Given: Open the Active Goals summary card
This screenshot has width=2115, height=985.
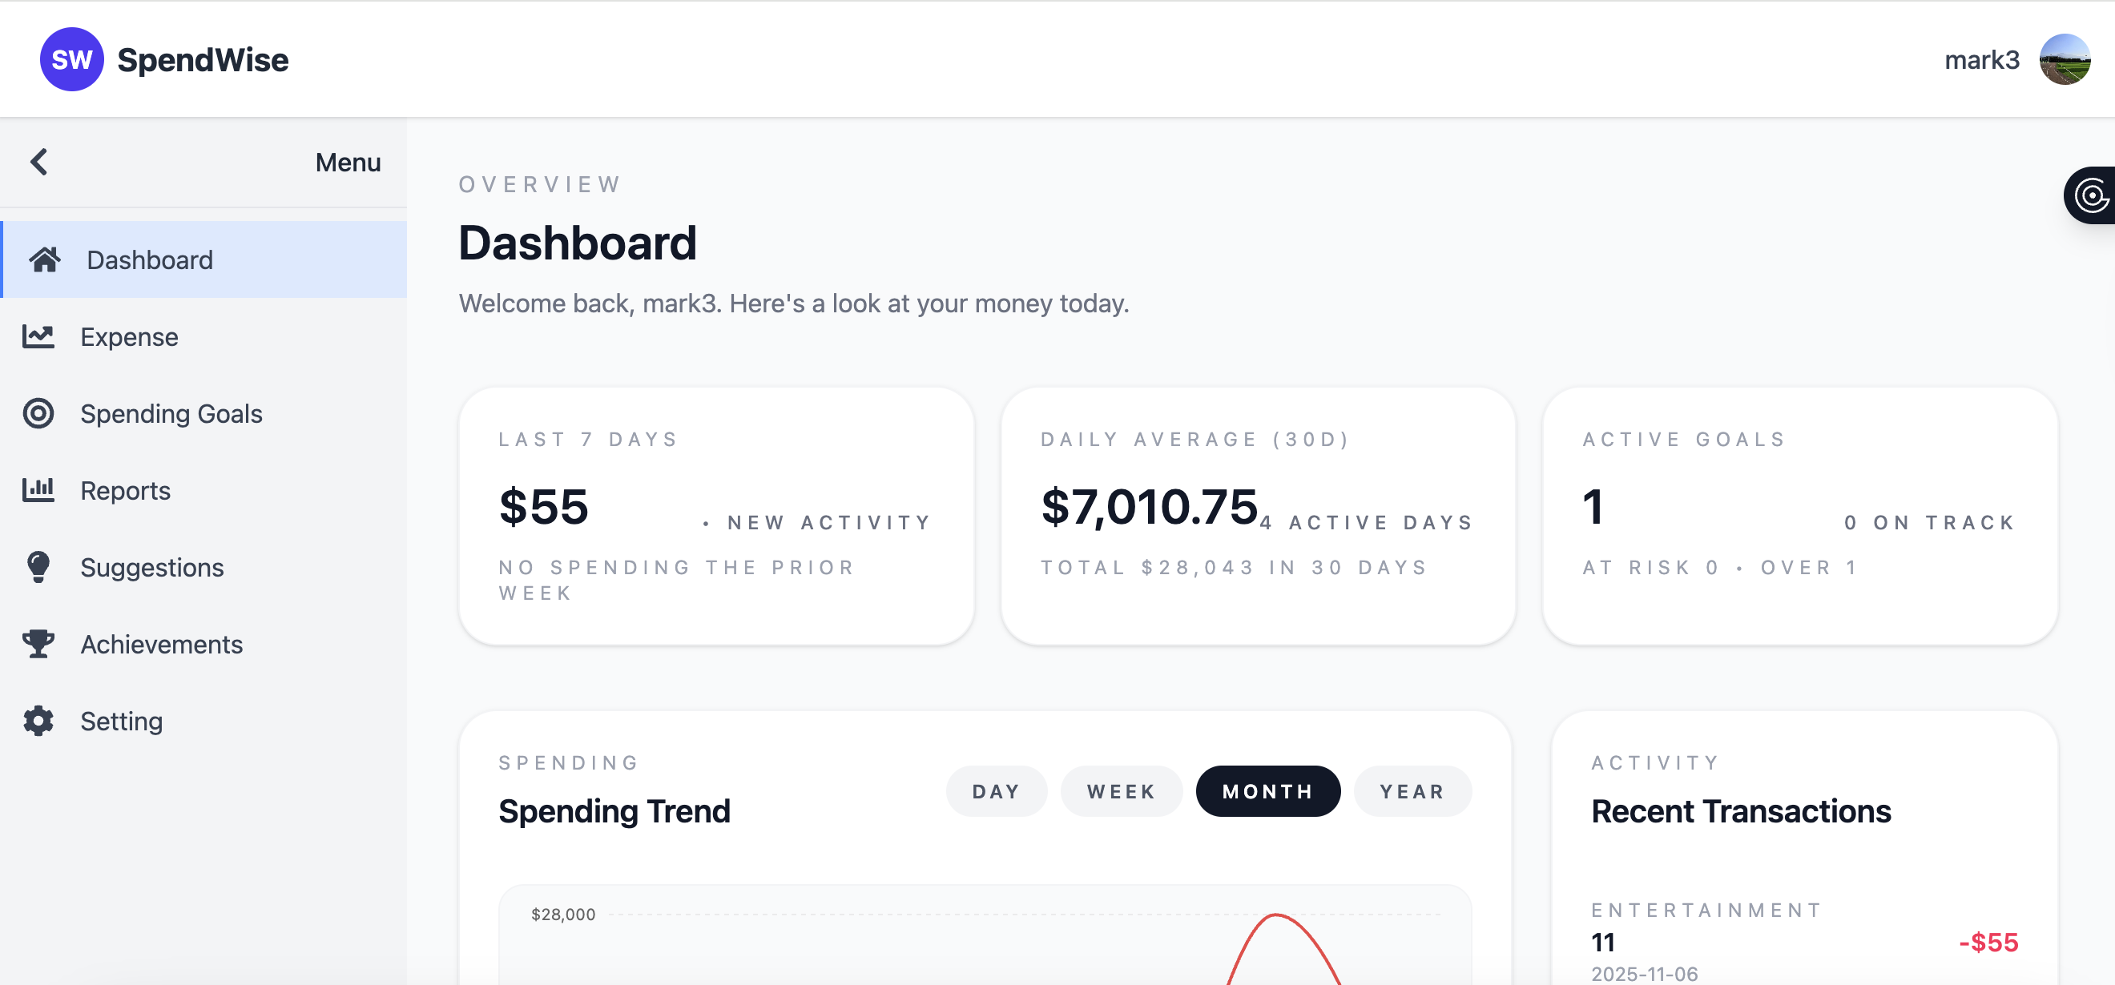Looking at the screenshot, I should point(1799,516).
